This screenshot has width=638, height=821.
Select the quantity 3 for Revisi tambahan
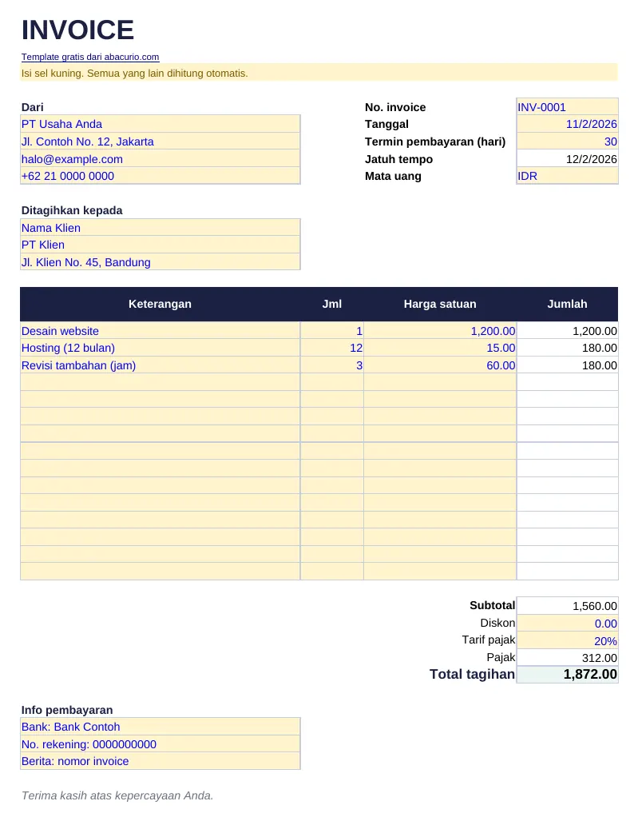click(332, 365)
